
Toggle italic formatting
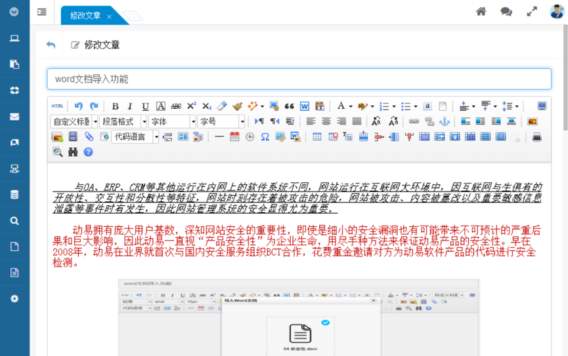pos(130,106)
